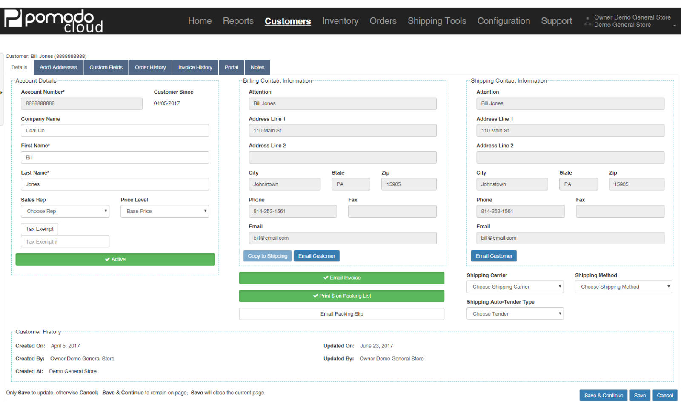
Task: Click the user profile icon in header
Action: pyautogui.click(x=588, y=21)
